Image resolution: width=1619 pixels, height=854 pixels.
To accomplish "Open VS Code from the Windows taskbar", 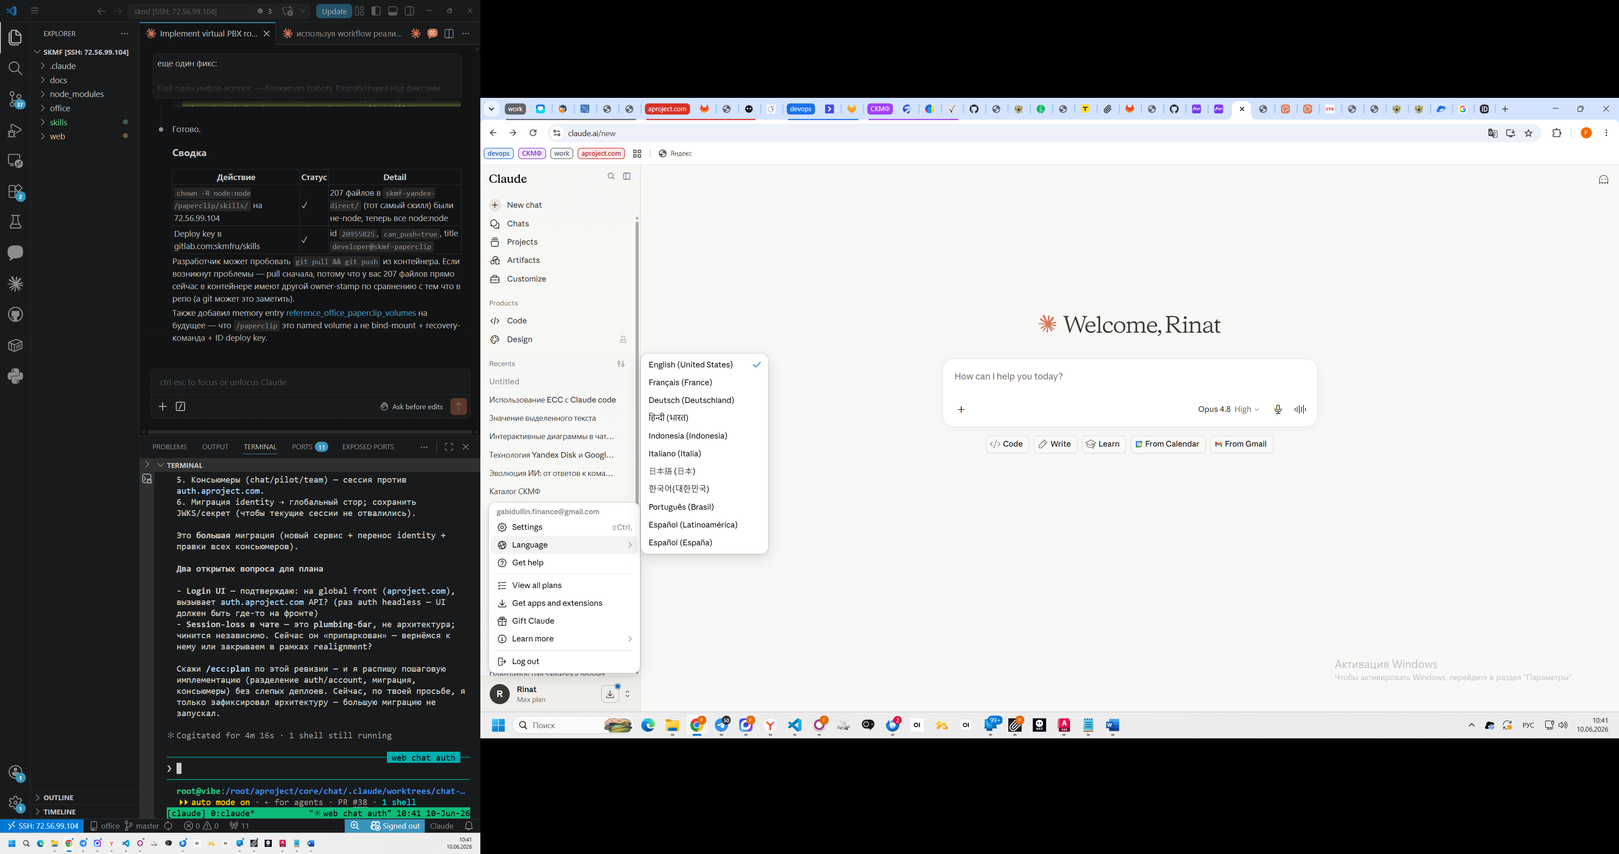I will point(795,726).
